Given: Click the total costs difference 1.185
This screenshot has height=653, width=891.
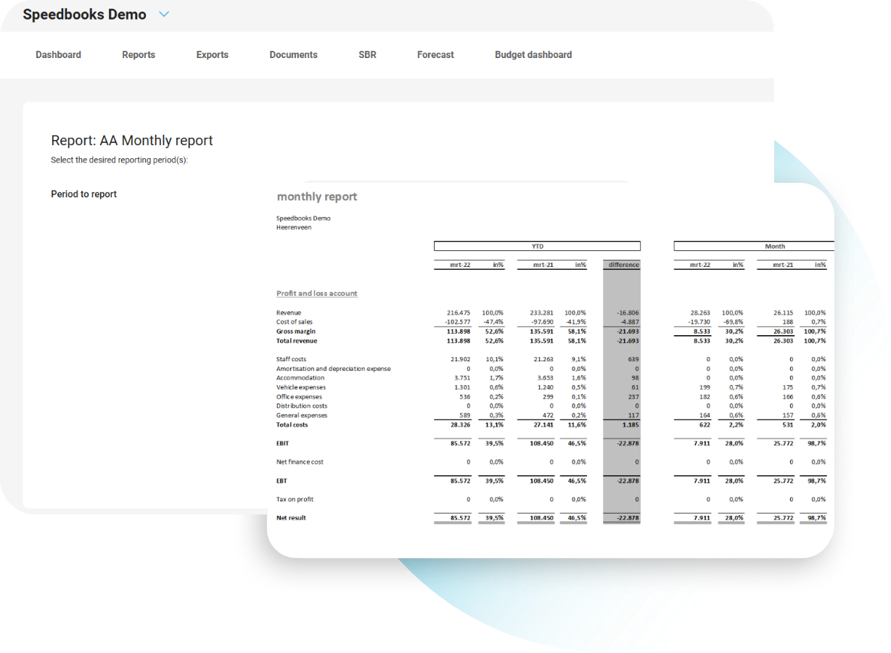Looking at the screenshot, I should [x=631, y=425].
